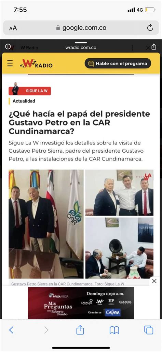This screenshot has width=162, height=352.
Task: Reload the page with the refresh icon
Action: click(150, 28)
